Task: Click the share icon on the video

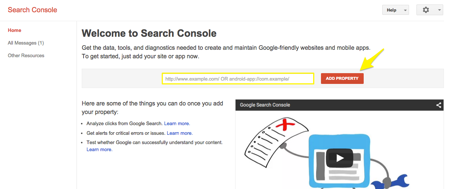Action: click(x=439, y=105)
